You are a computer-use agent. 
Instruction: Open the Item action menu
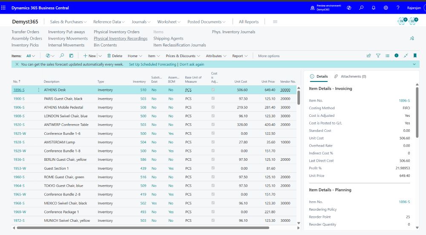click(x=154, y=56)
